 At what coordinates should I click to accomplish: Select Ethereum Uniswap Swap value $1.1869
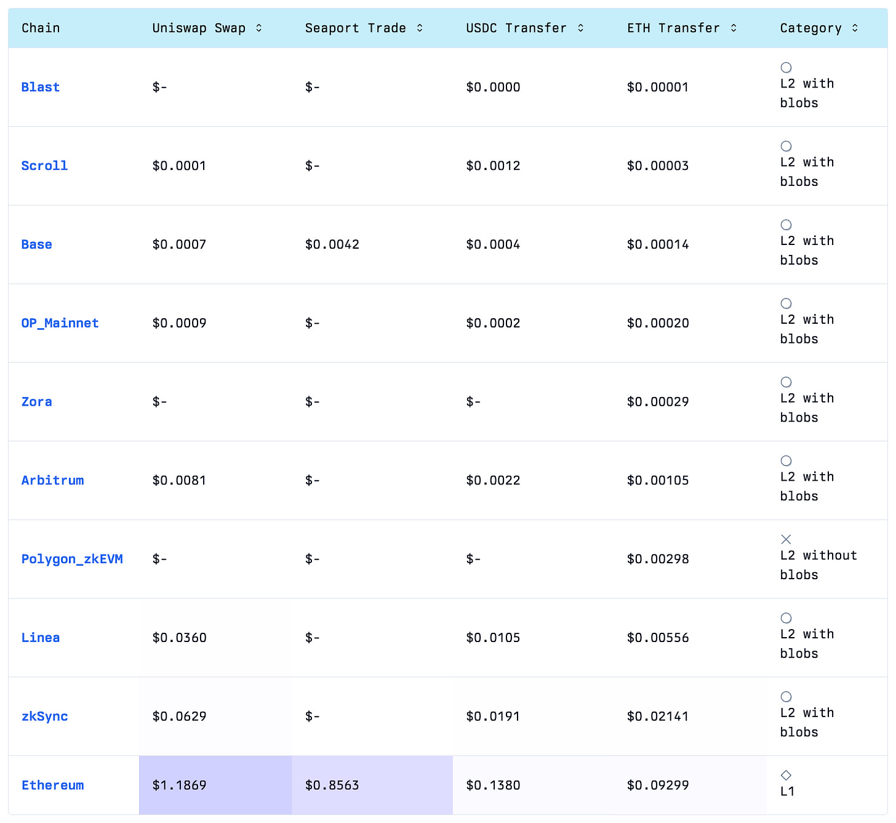pyautogui.click(x=179, y=785)
